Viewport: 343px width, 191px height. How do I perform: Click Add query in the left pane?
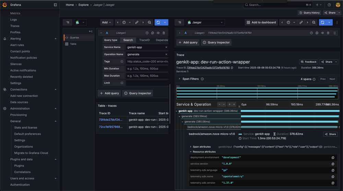point(109,93)
